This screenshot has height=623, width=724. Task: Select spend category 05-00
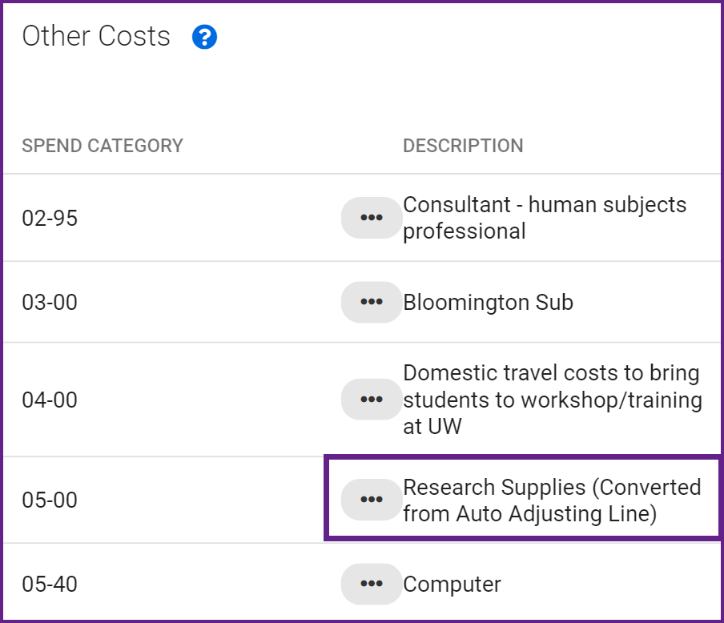tap(50, 500)
